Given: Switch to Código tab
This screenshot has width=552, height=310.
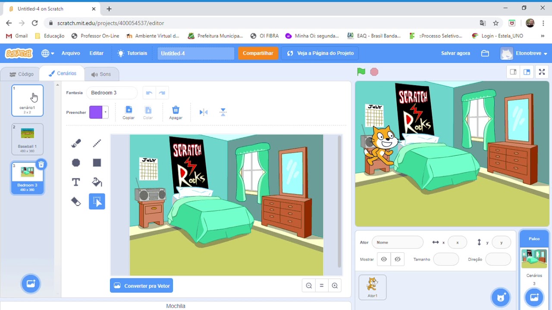Looking at the screenshot, I should (x=22, y=74).
